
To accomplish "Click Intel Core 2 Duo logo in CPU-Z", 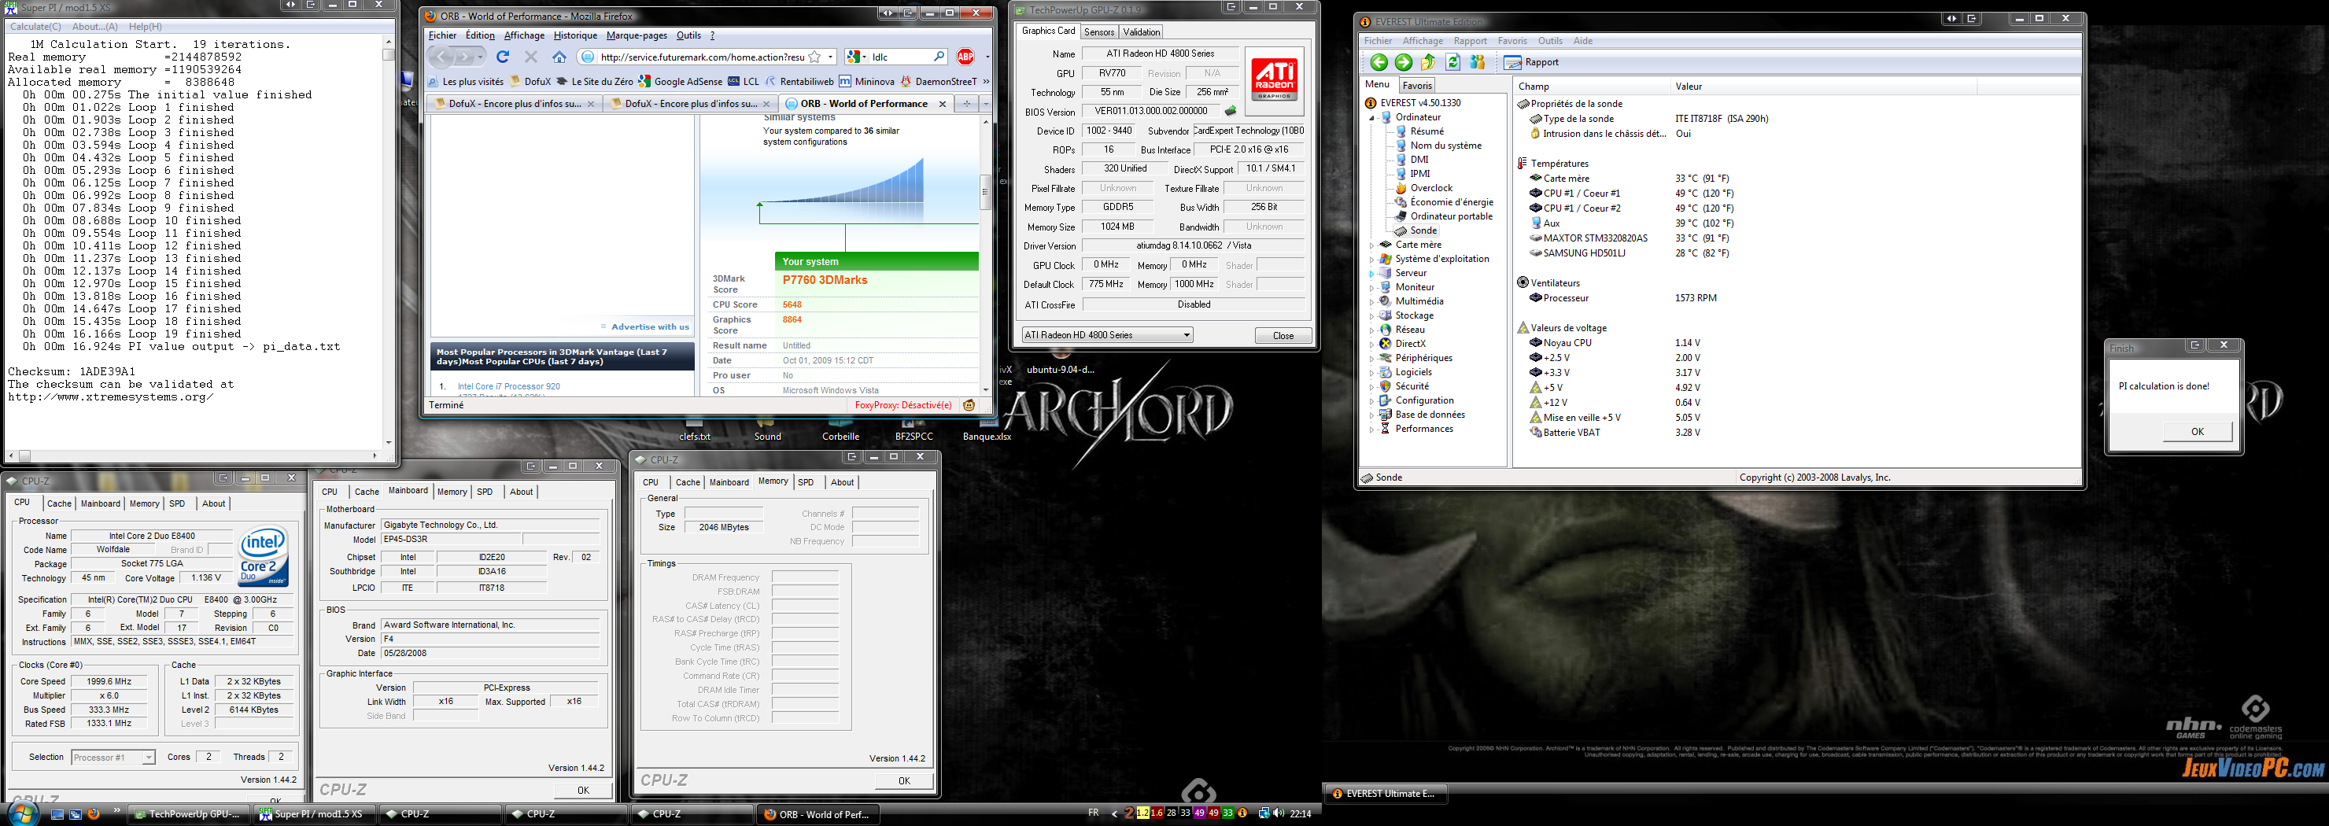I will [x=263, y=555].
